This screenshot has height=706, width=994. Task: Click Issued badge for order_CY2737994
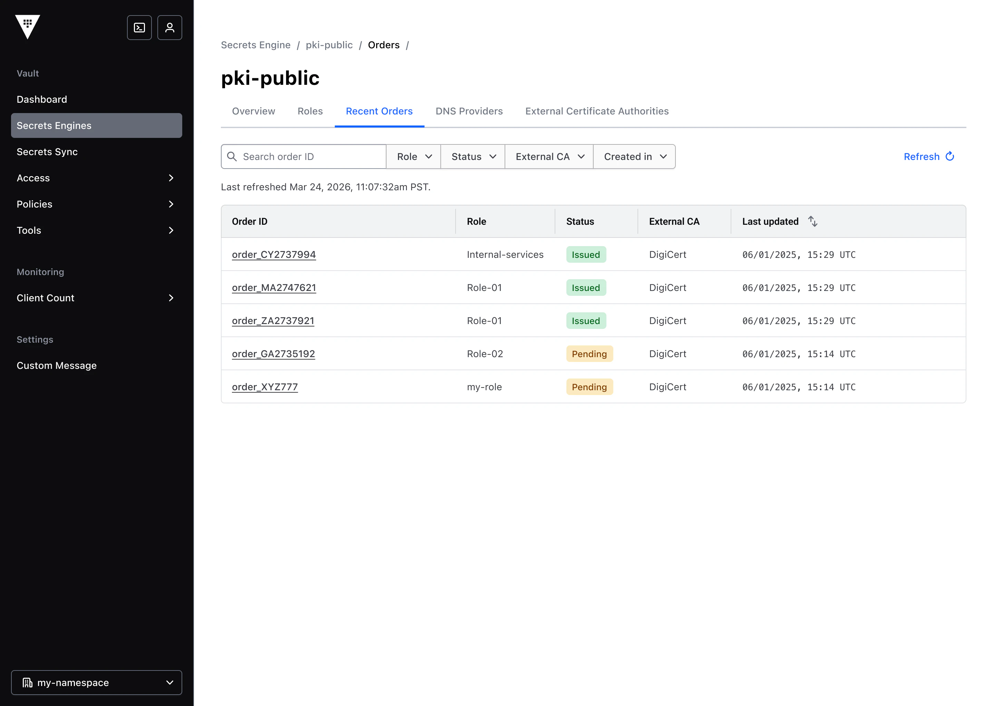586,255
